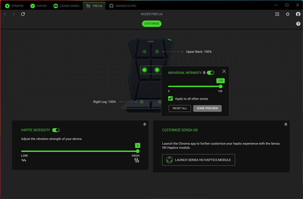
Task: Click the low vibration wave icon
Action: pyautogui.click(x=24, y=160)
